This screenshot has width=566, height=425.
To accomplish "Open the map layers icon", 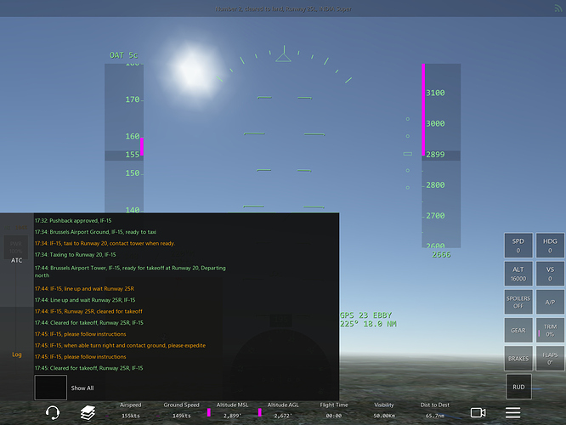I will (x=88, y=413).
